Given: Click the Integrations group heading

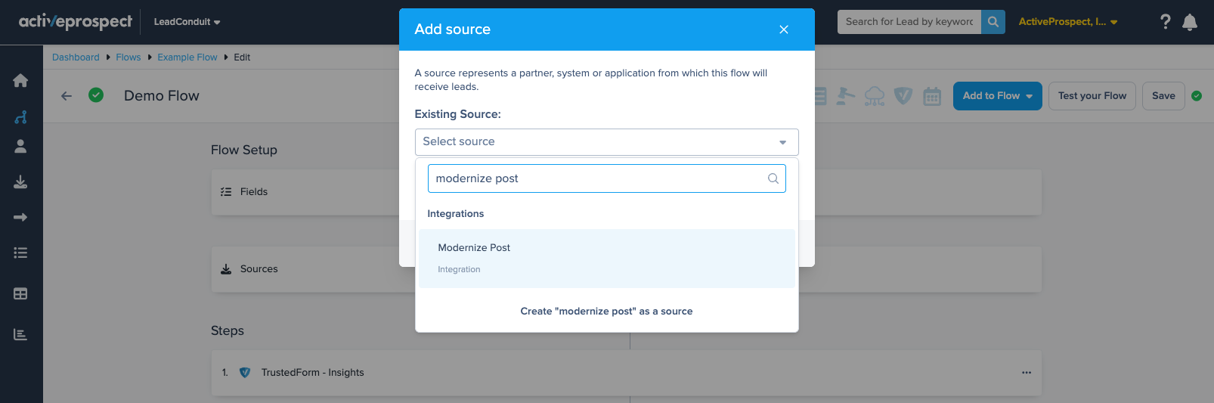Looking at the screenshot, I should click(x=456, y=214).
